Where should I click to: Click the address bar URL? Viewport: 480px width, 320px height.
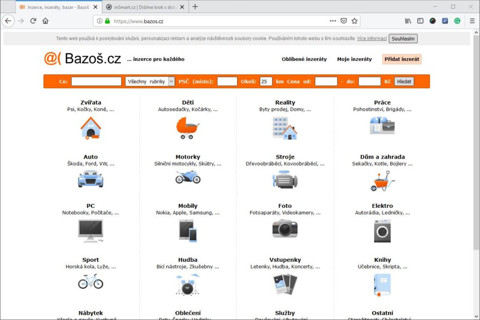pyautogui.click(x=138, y=21)
